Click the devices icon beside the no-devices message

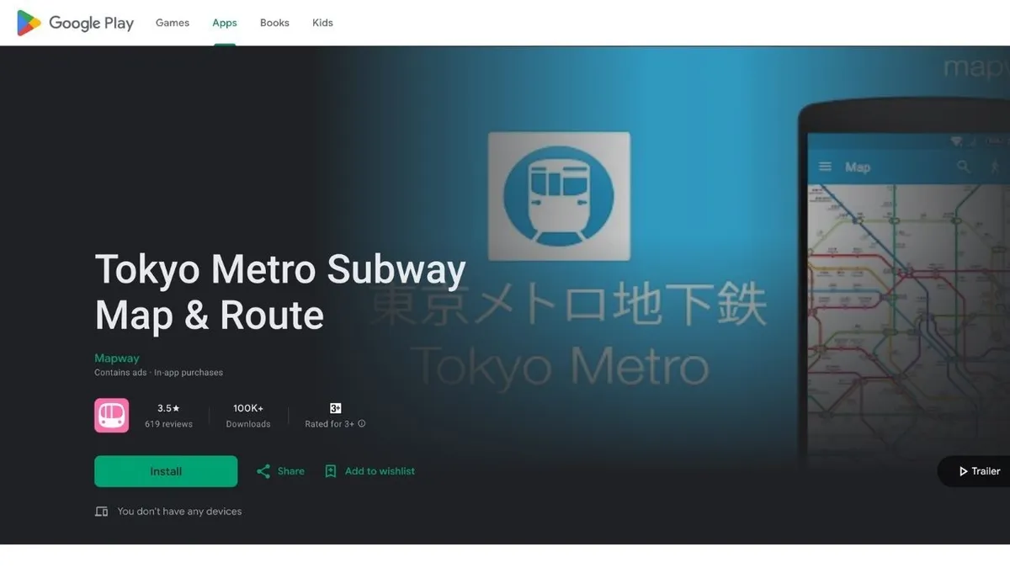pyautogui.click(x=101, y=512)
